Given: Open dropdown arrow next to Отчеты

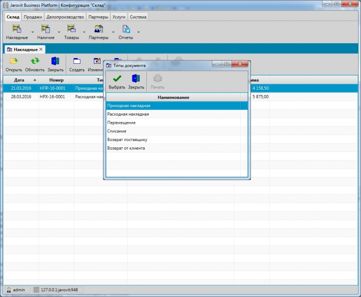Looking at the screenshot, I should [139, 33].
